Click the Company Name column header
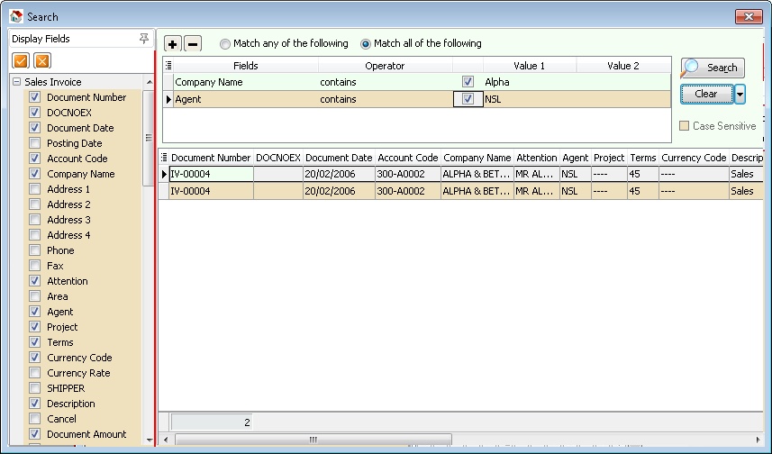 pos(477,158)
